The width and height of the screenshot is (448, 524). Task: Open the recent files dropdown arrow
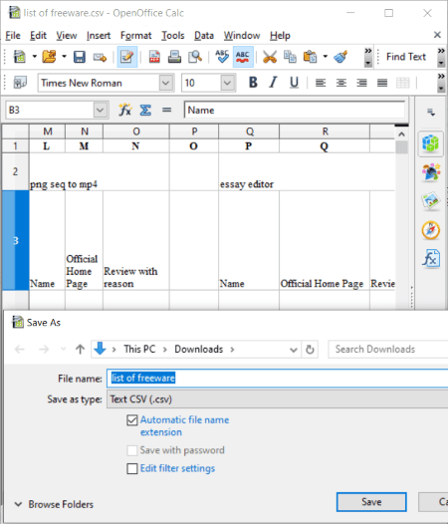coord(64,57)
